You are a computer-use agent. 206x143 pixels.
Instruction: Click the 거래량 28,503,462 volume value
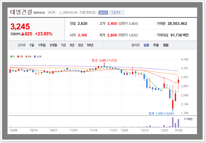pos(172,23)
